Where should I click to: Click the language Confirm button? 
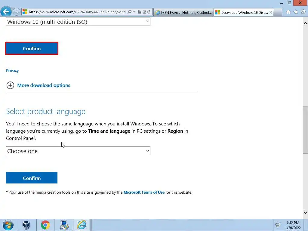pyautogui.click(x=32, y=178)
